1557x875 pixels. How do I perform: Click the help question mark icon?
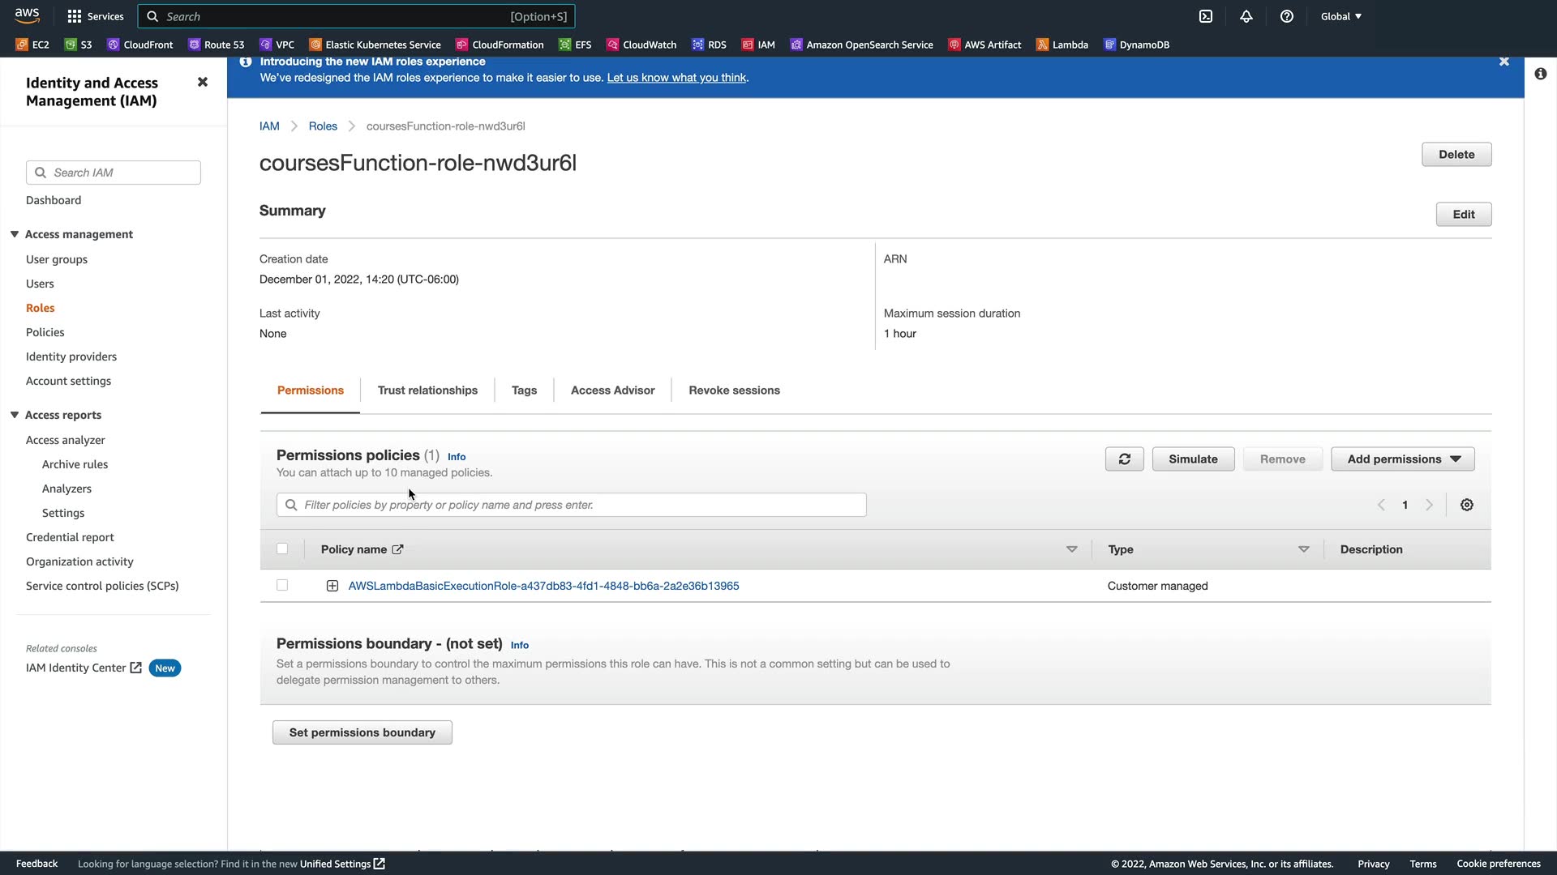click(1287, 16)
